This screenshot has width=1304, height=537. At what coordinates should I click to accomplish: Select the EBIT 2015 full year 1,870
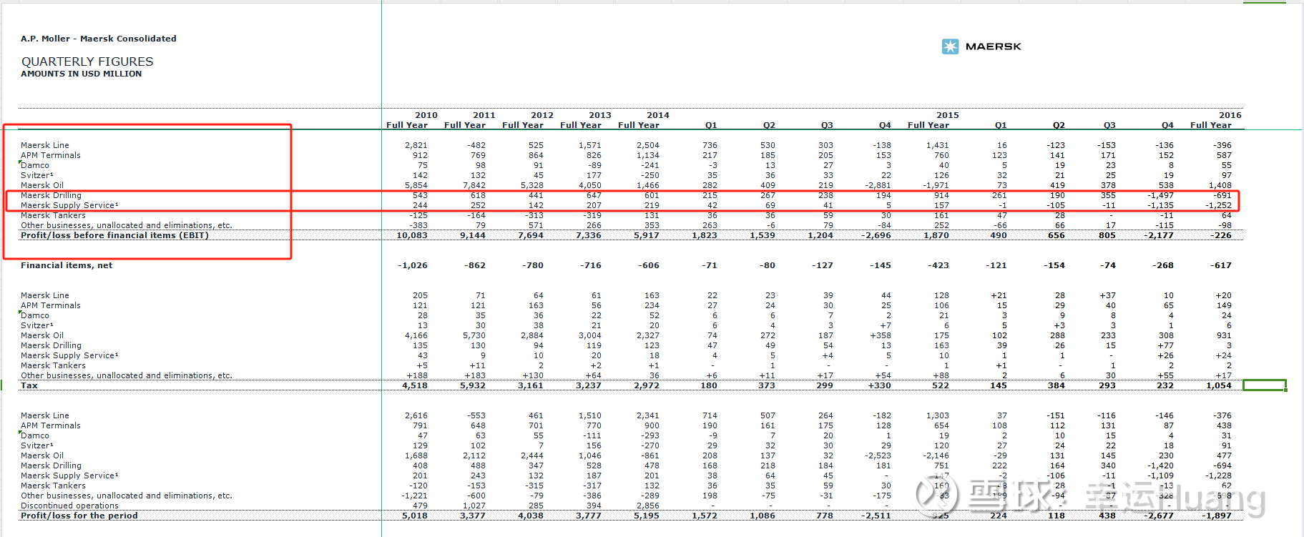click(936, 235)
